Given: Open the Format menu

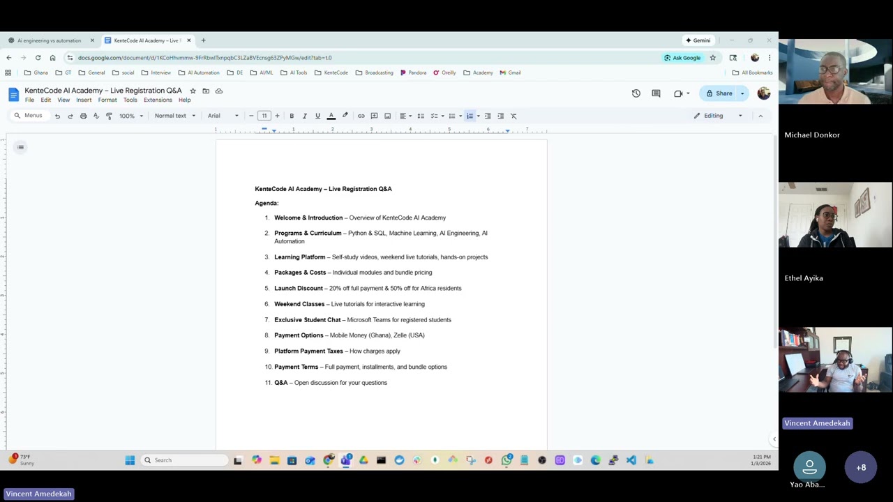Looking at the screenshot, I should pos(107,100).
